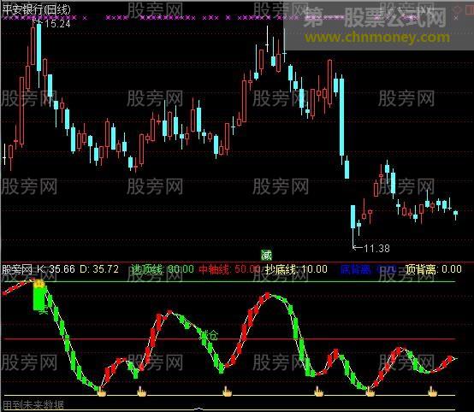474x412 pixels.
Task: Click the fourth hand buy-signal icon from left
Action: (318, 391)
